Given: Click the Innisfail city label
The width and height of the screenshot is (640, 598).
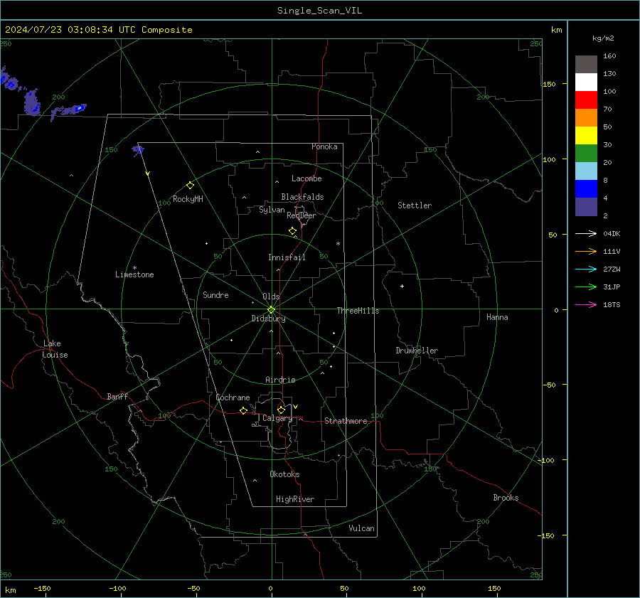Looking at the screenshot, I should (287, 257).
